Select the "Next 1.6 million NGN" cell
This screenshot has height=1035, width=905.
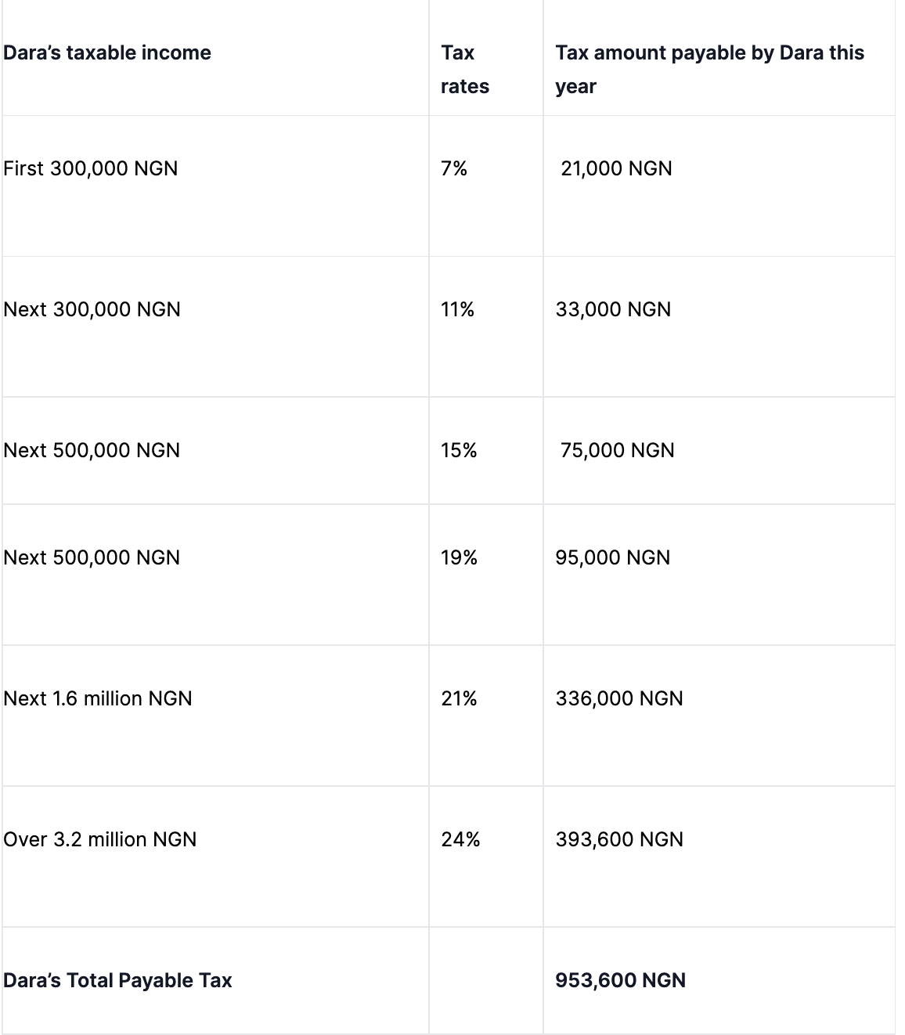[x=98, y=699]
